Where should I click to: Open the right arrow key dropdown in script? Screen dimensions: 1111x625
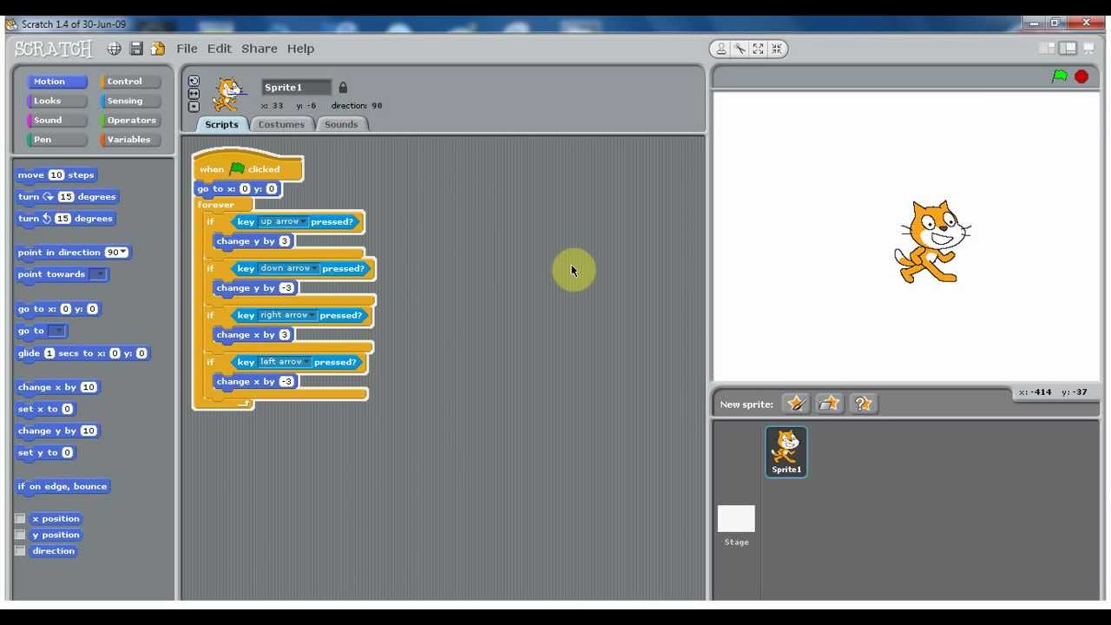click(x=312, y=316)
